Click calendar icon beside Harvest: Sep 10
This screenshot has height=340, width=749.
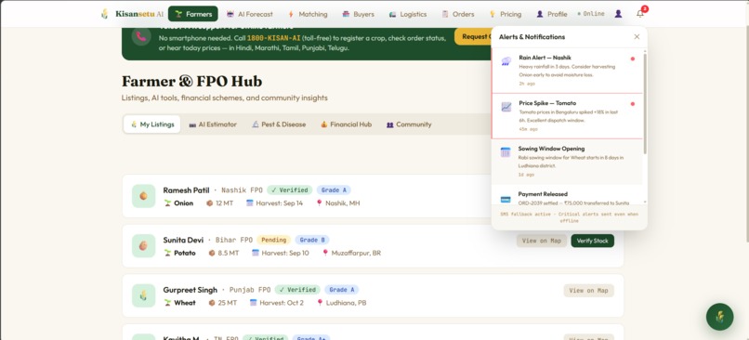(255, 253)
